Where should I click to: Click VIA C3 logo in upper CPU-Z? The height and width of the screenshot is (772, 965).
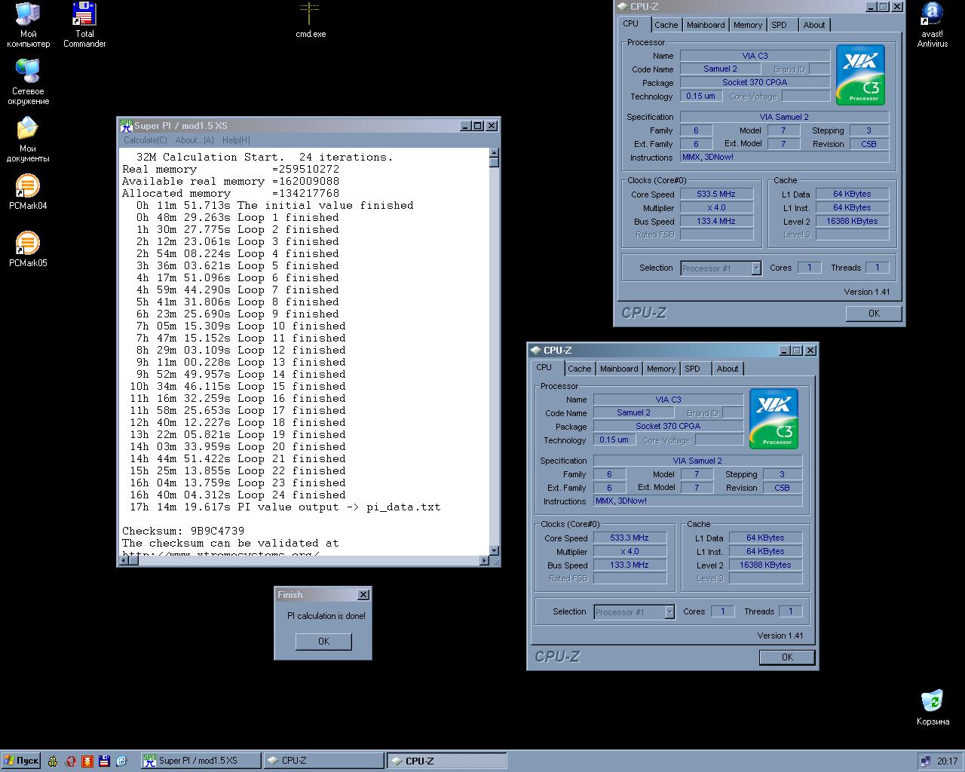(860, 75)
